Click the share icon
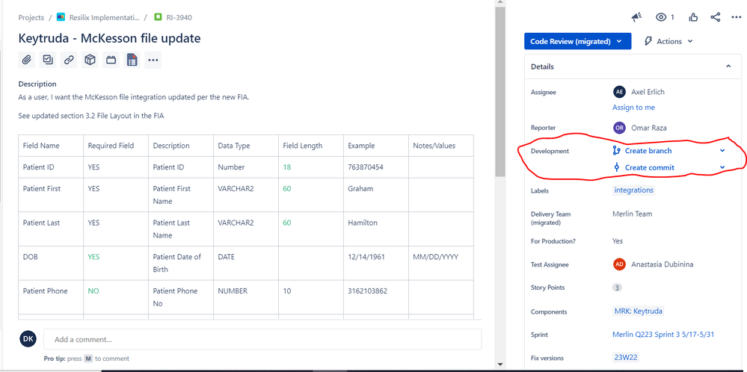The width and height of the screenshot is (747, 372). [715, 18]
